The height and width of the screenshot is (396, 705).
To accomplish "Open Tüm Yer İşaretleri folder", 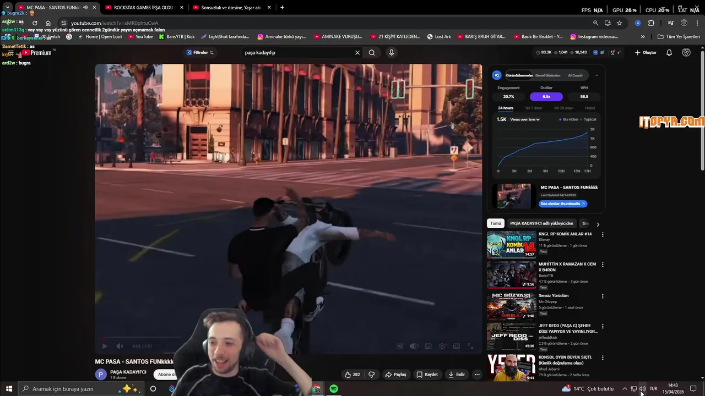I will [679, 37].
